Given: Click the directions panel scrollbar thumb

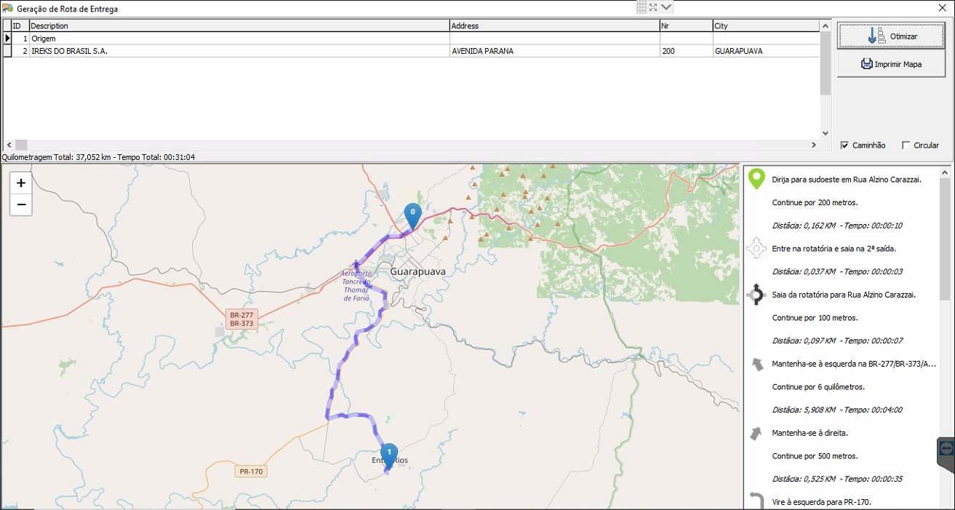Looking at the screenshot, I should click(945, 239).
